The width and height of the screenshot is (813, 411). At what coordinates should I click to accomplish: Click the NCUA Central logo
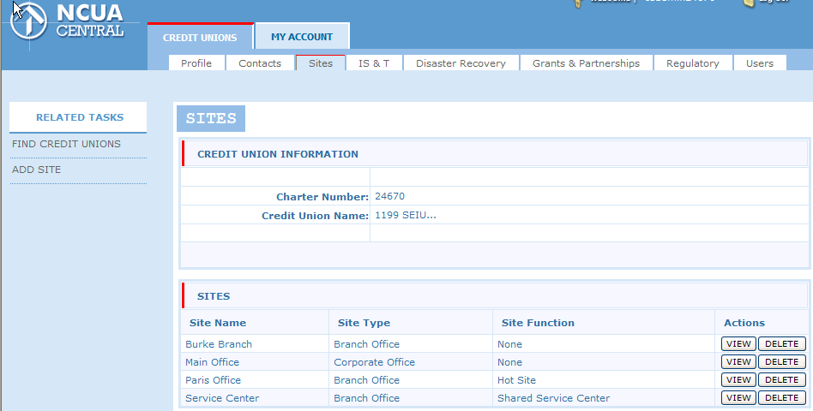[69, 21]
